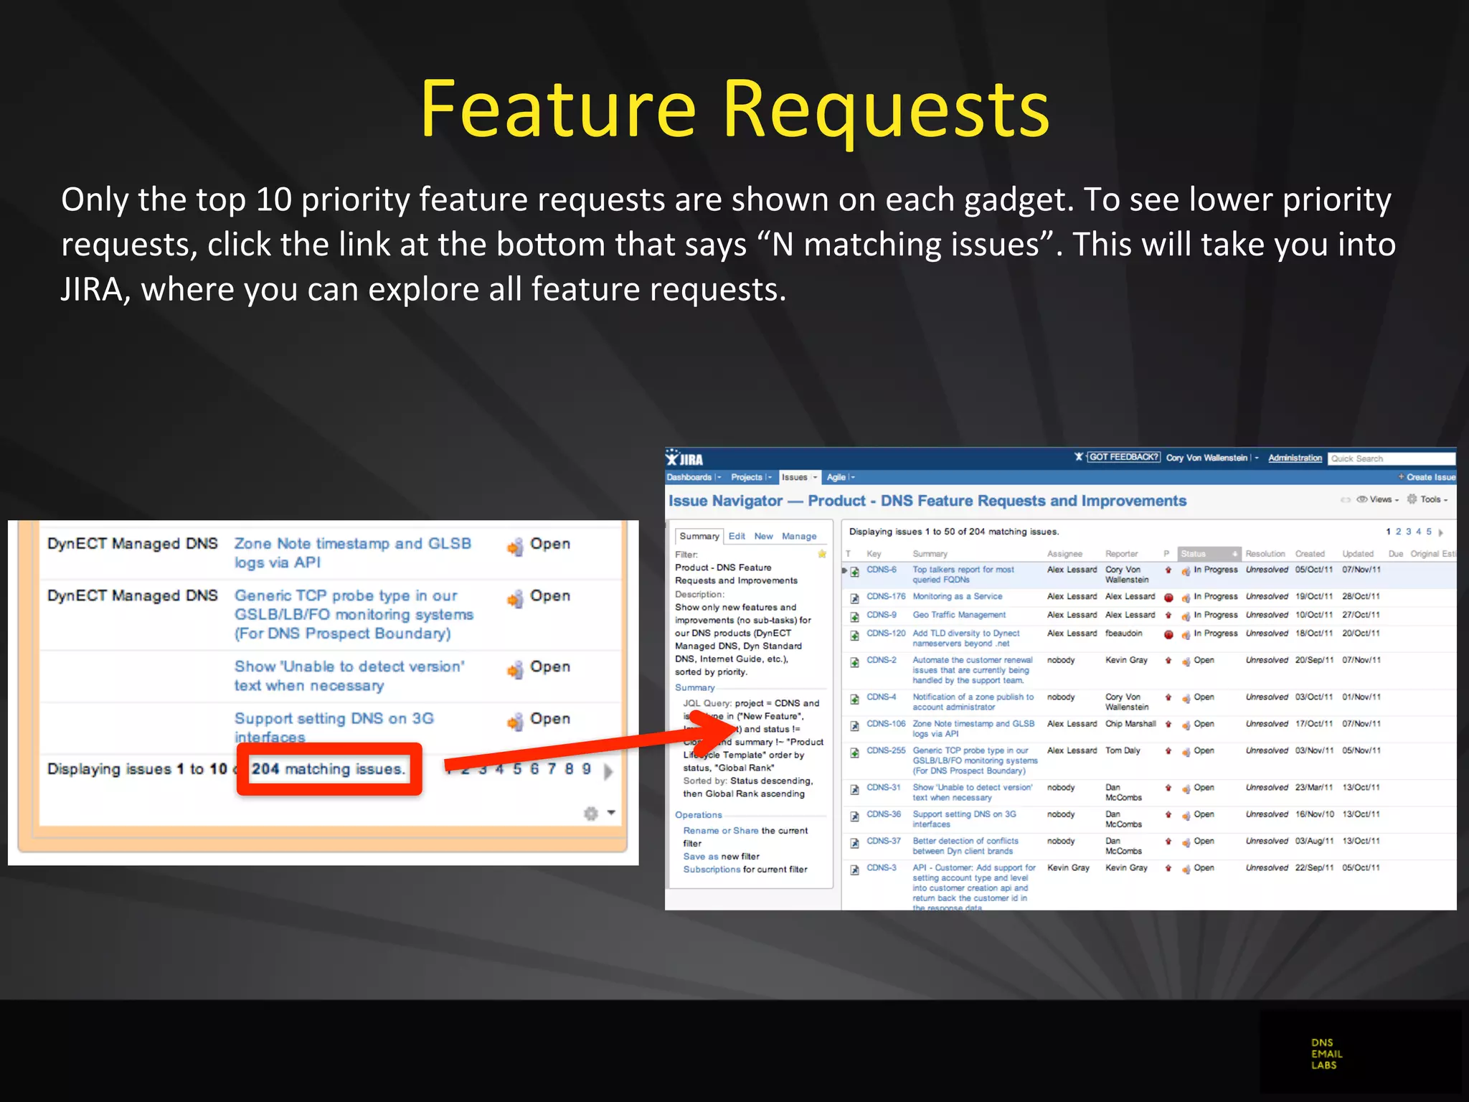Click in the Quick Search field
This screenshot has height=1102, width=1469.
pos(1391,458)
